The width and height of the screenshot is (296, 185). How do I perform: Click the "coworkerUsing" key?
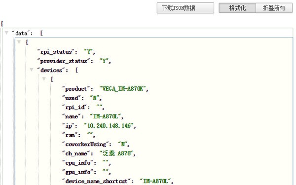pos(85,144)
